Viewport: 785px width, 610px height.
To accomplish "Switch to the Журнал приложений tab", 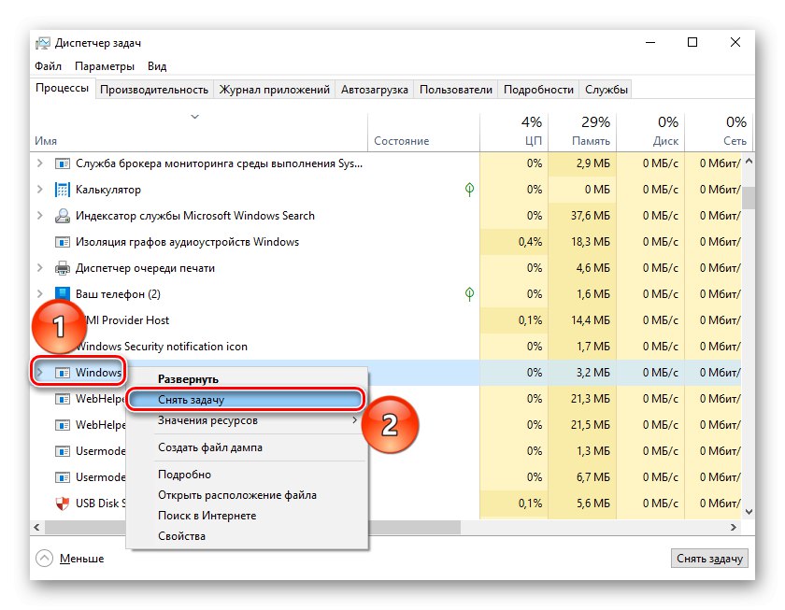I will (275, 90).
